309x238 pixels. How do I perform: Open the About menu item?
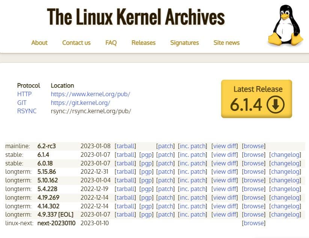pos(39,42)
